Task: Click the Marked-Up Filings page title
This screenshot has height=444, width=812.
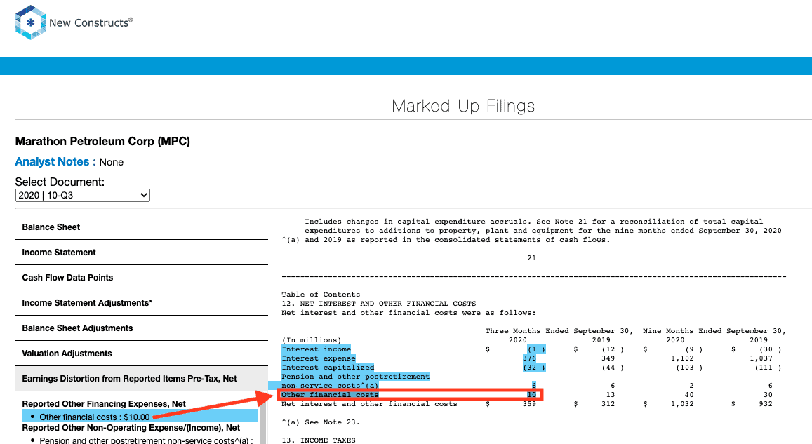Action: 463,106
